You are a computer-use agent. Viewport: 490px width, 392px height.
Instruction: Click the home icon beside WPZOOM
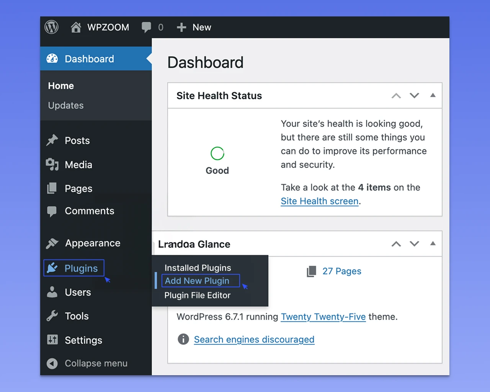pyautogui.click(x=76, y=27)
